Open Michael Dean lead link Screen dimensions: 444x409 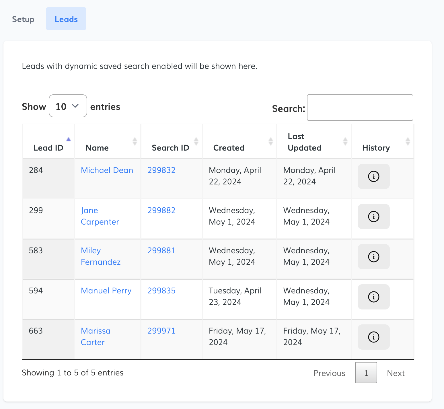tap(107, 170)
